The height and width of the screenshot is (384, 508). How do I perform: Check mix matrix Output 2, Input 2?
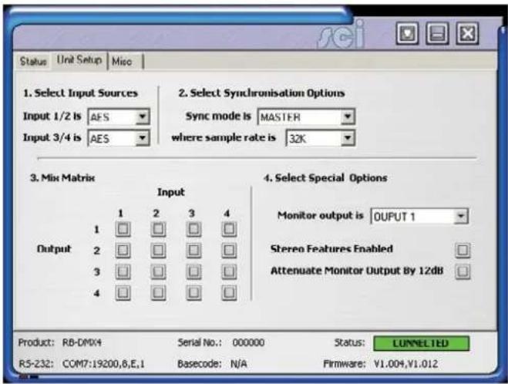[158, 250]
